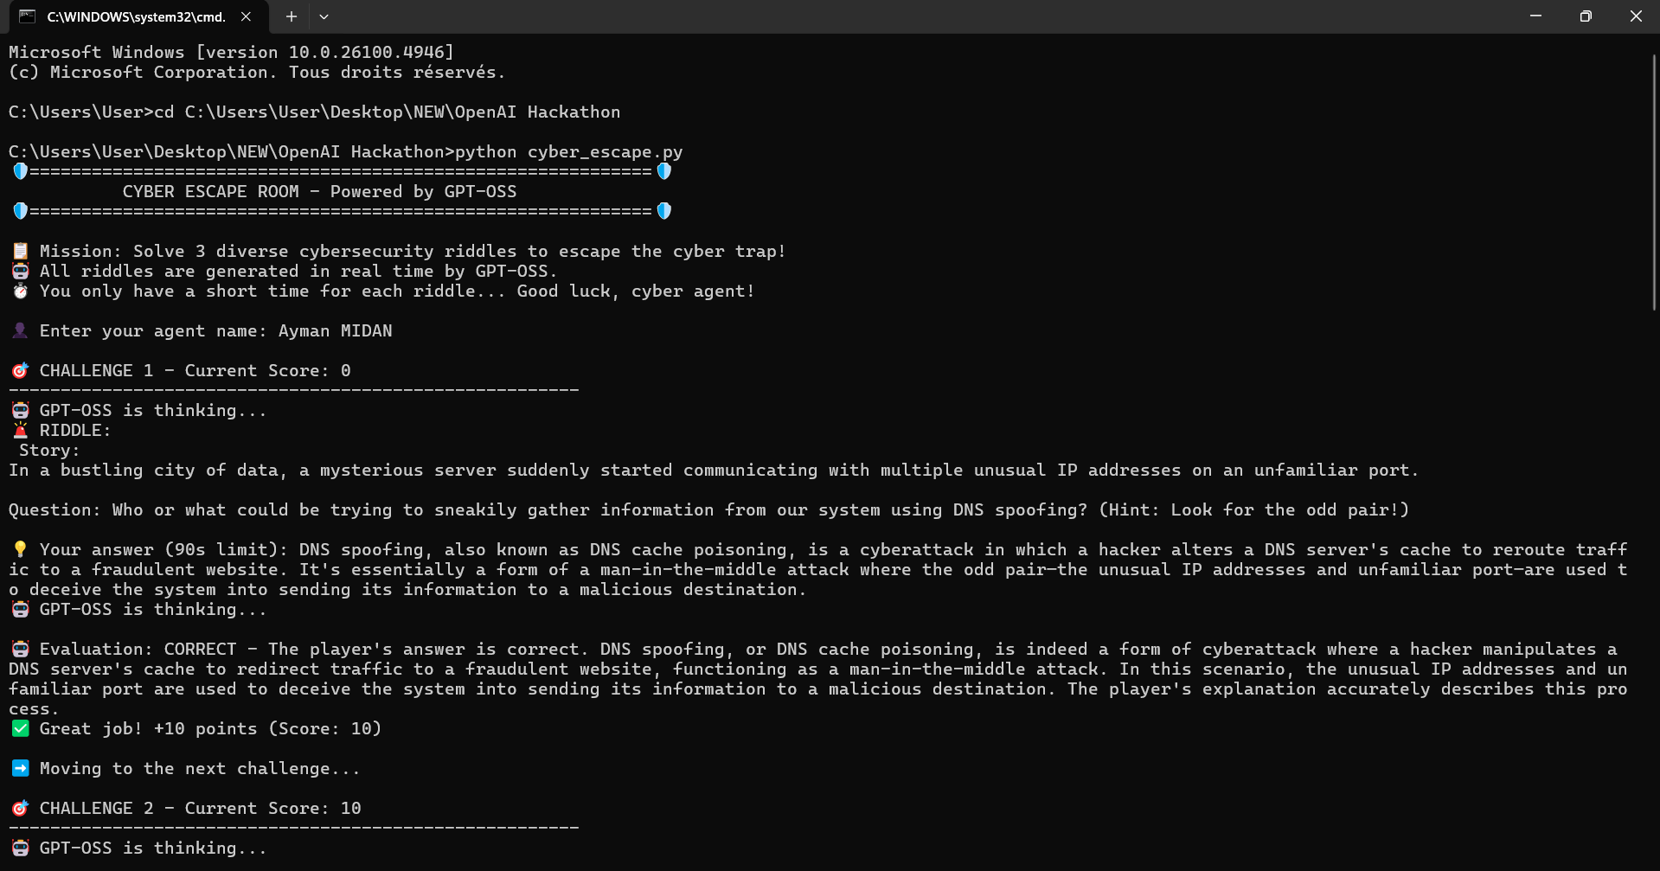Click 'CHALLENGE 1 - Current Score: 0' heading

tap(195, 371)
